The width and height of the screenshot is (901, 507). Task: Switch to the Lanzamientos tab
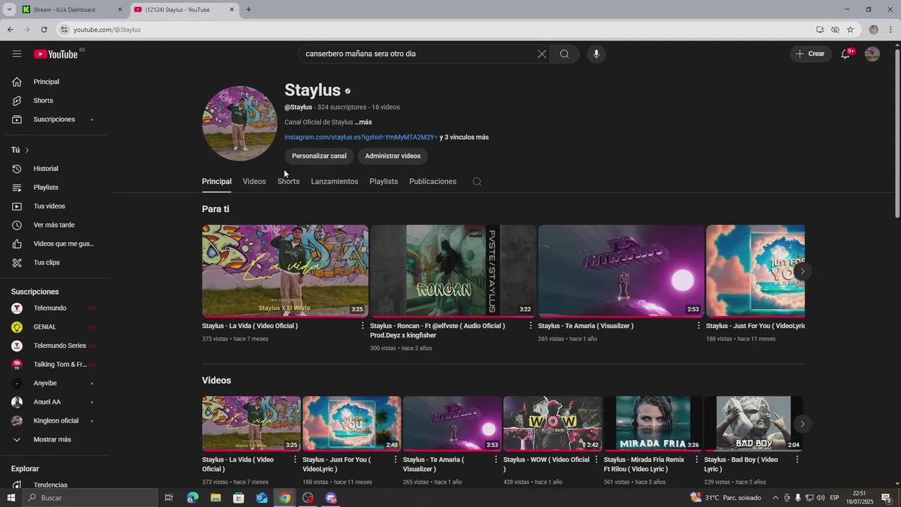(334, 182)
